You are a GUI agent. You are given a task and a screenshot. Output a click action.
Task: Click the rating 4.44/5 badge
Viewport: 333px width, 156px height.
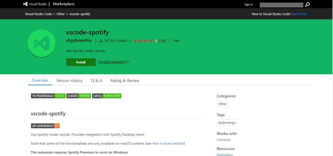pyautogui.click(x=107, y=96)
